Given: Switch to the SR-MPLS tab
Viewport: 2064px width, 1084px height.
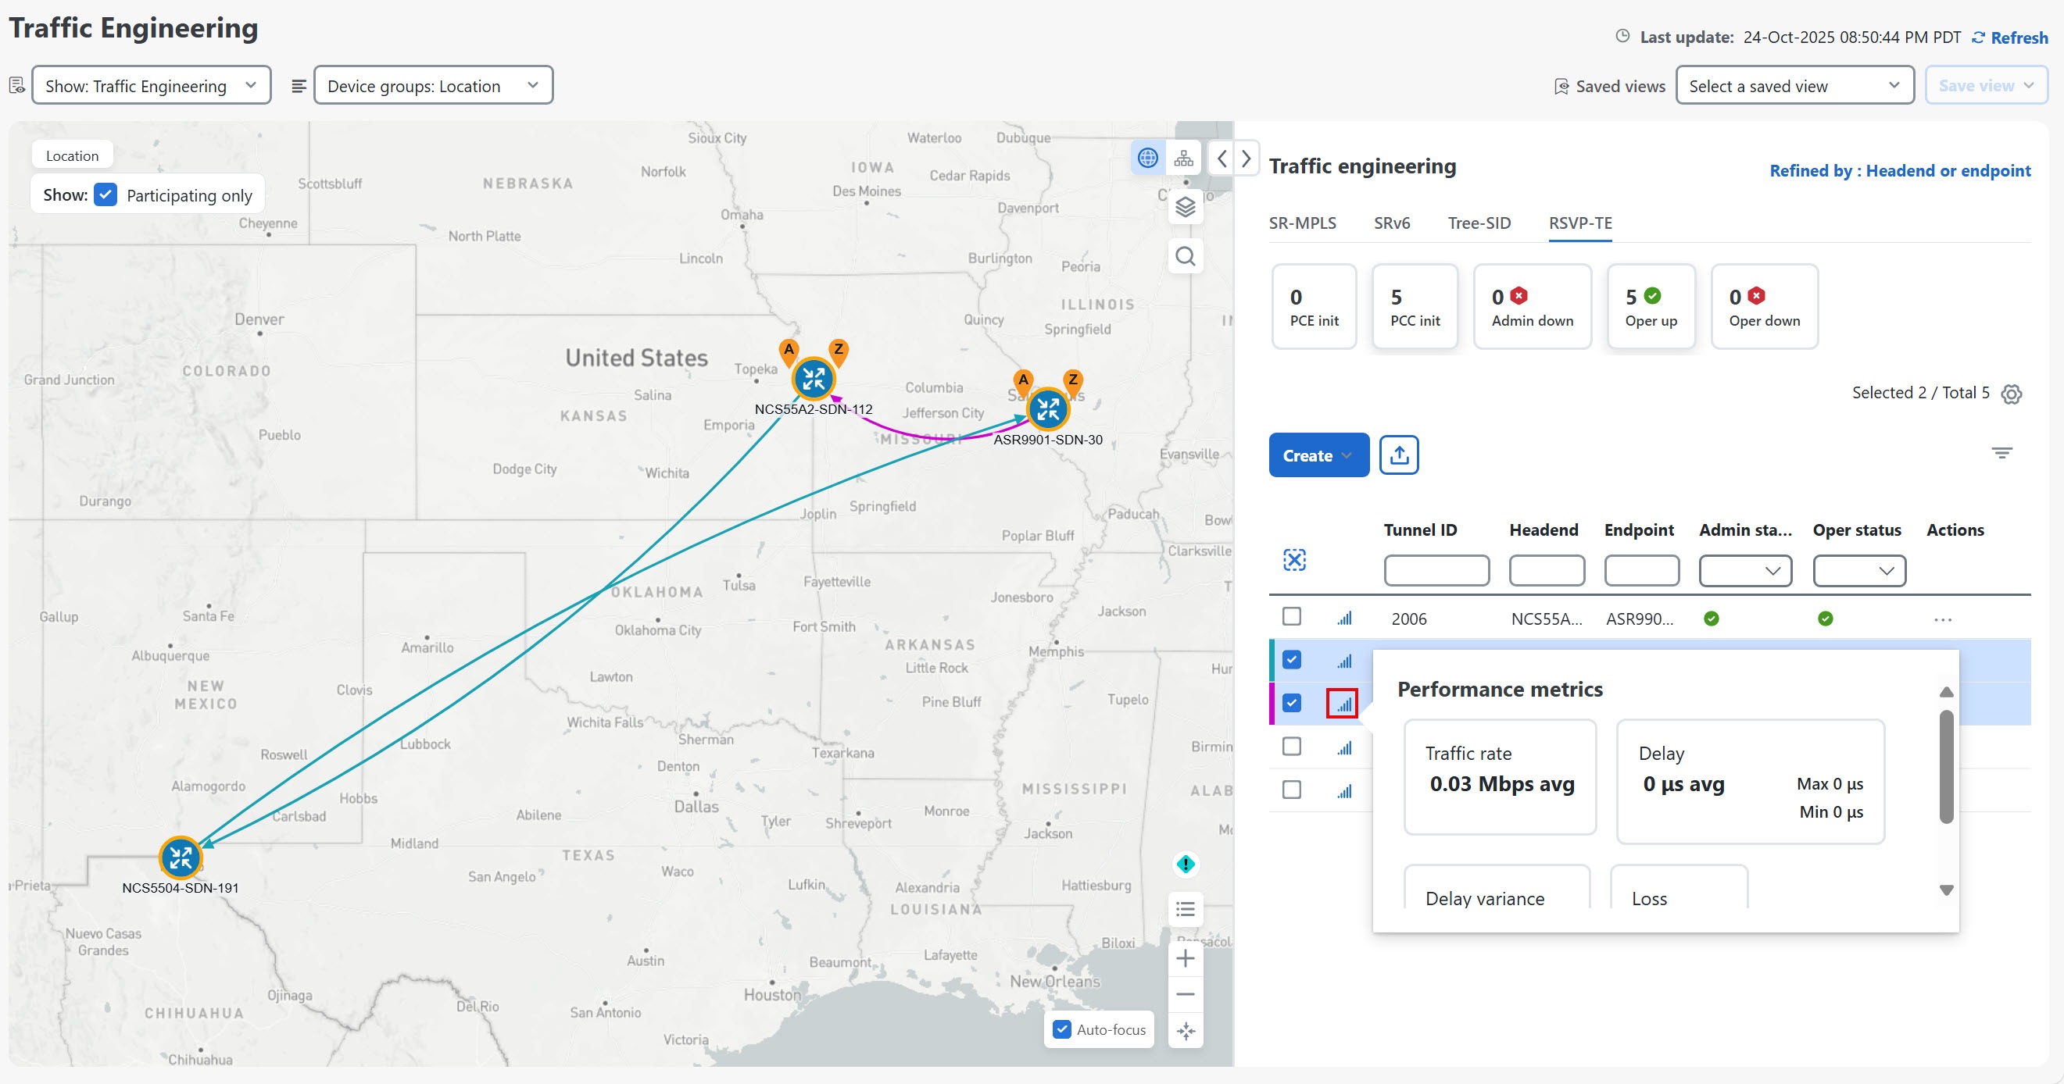Looking at the screenshot, I should click(x=1302, y=223).
